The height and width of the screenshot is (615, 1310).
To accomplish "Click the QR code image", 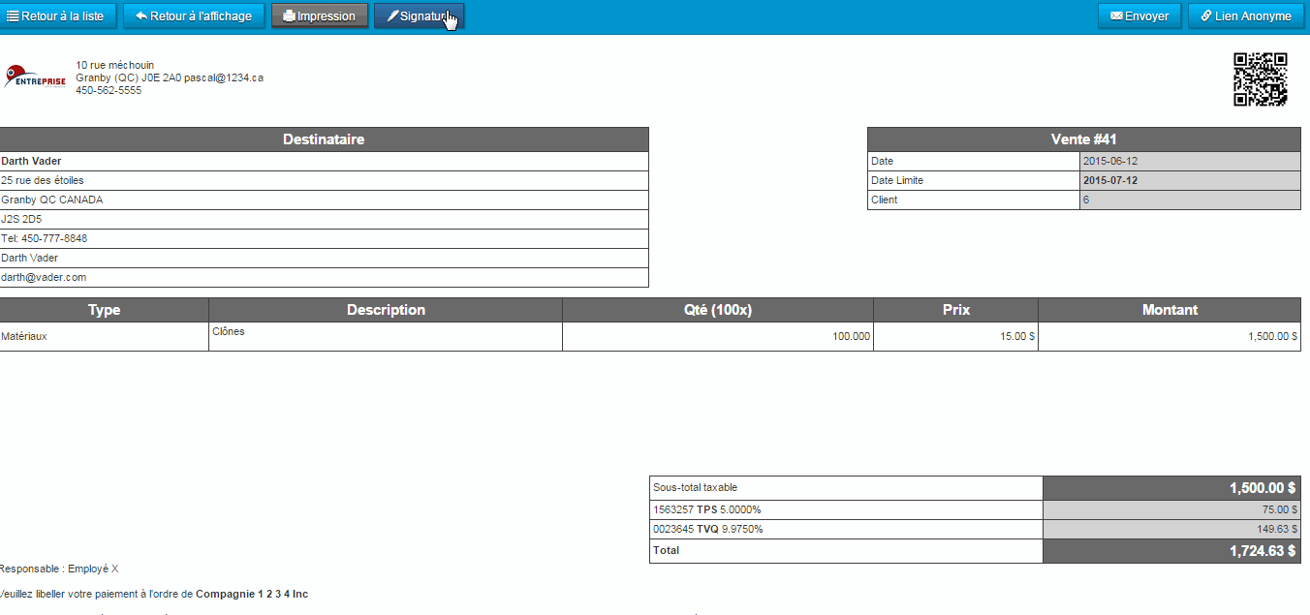I will [x=1260, y=79].
